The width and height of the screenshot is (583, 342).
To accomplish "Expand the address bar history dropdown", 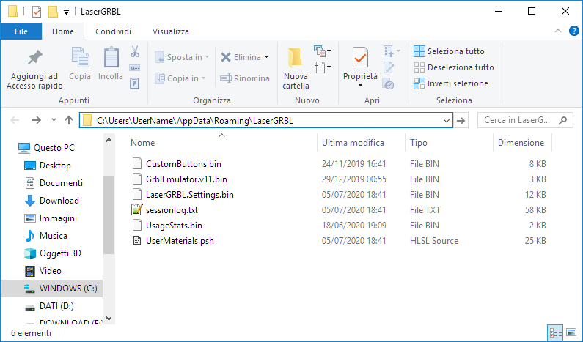I will click(x=446, y=121).
